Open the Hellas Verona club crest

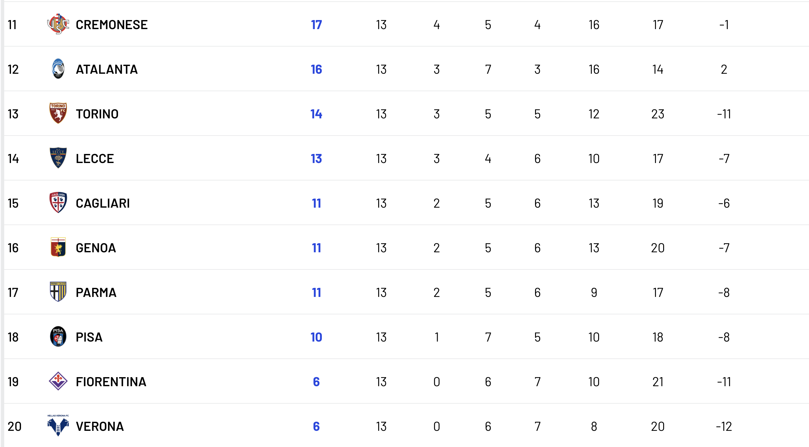click(58, 426)
